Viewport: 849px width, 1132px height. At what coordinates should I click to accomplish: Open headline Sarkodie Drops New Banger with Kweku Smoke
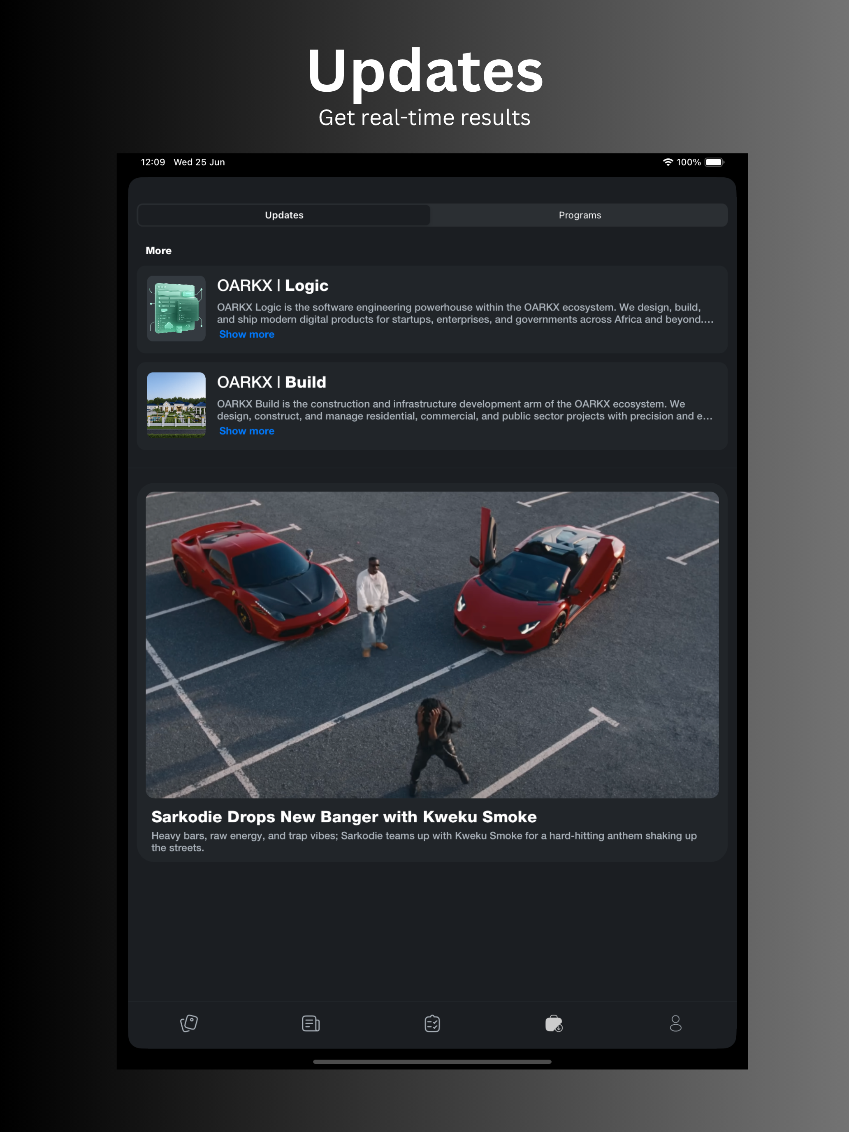tap(344, 817)
